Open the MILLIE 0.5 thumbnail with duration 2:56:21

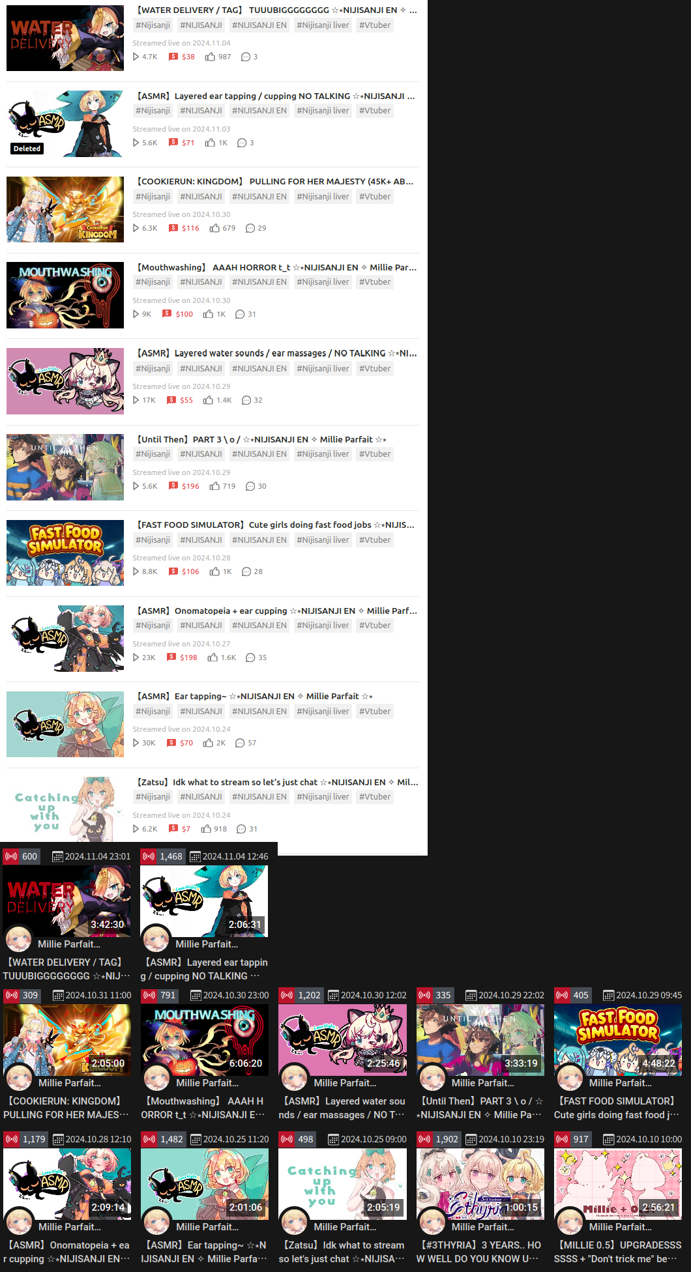[x=618, y=1184]
